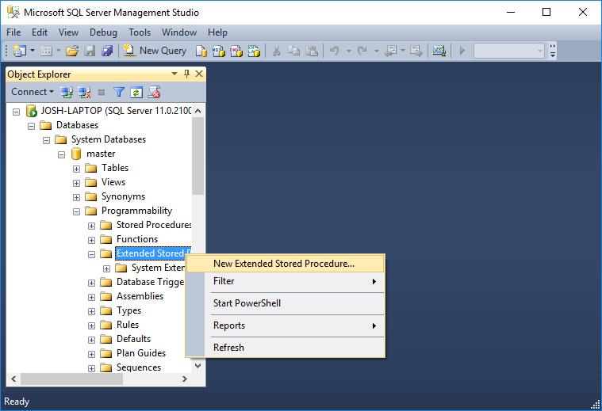Open the toolbar overflow options arrow
602x411 pixels.
(x=553, y=51)
